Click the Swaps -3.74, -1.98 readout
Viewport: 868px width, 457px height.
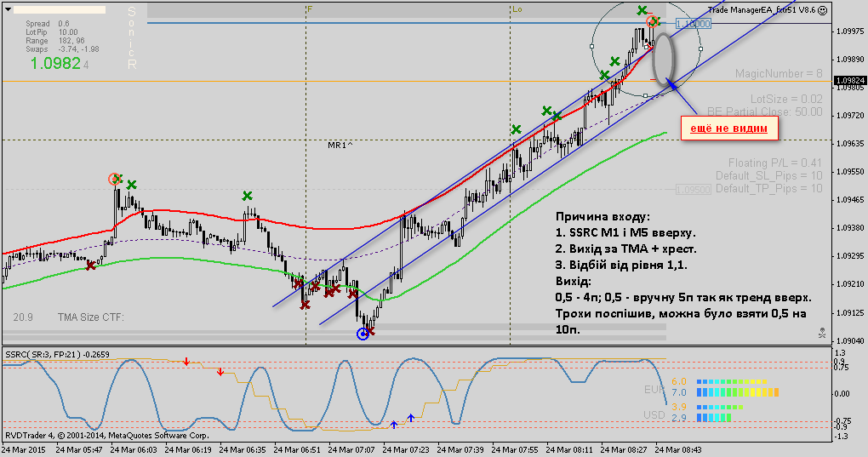click(x=62, y=49)
